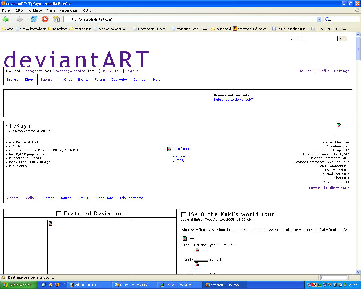
Task: Open the Affichage menu
Action: pos(35,10)
